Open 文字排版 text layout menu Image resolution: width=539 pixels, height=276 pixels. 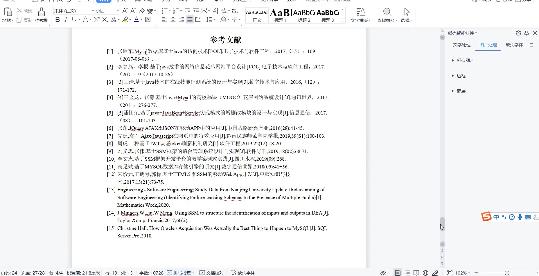point(360,15)
